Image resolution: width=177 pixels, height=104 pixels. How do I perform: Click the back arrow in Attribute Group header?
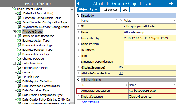click(x=79, y=3)
